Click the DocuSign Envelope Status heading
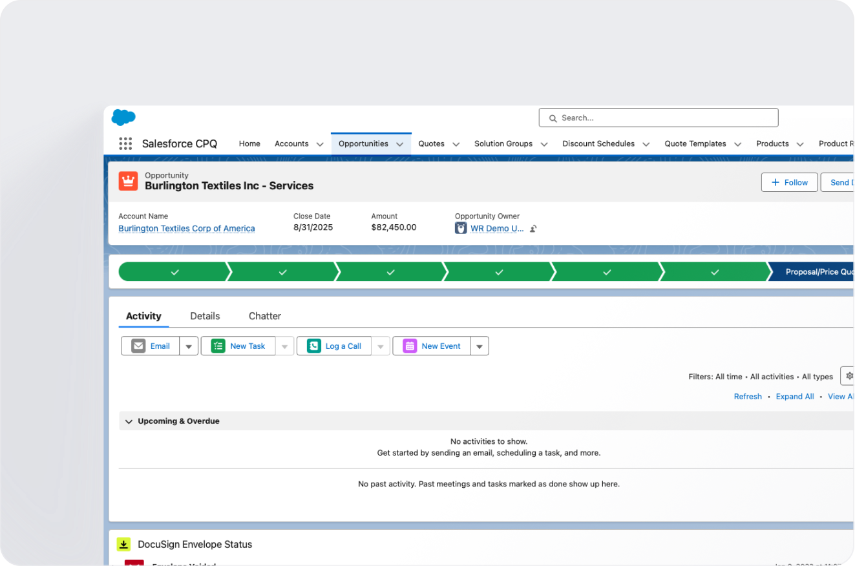The image size is (855, 566). coord(195,545)
